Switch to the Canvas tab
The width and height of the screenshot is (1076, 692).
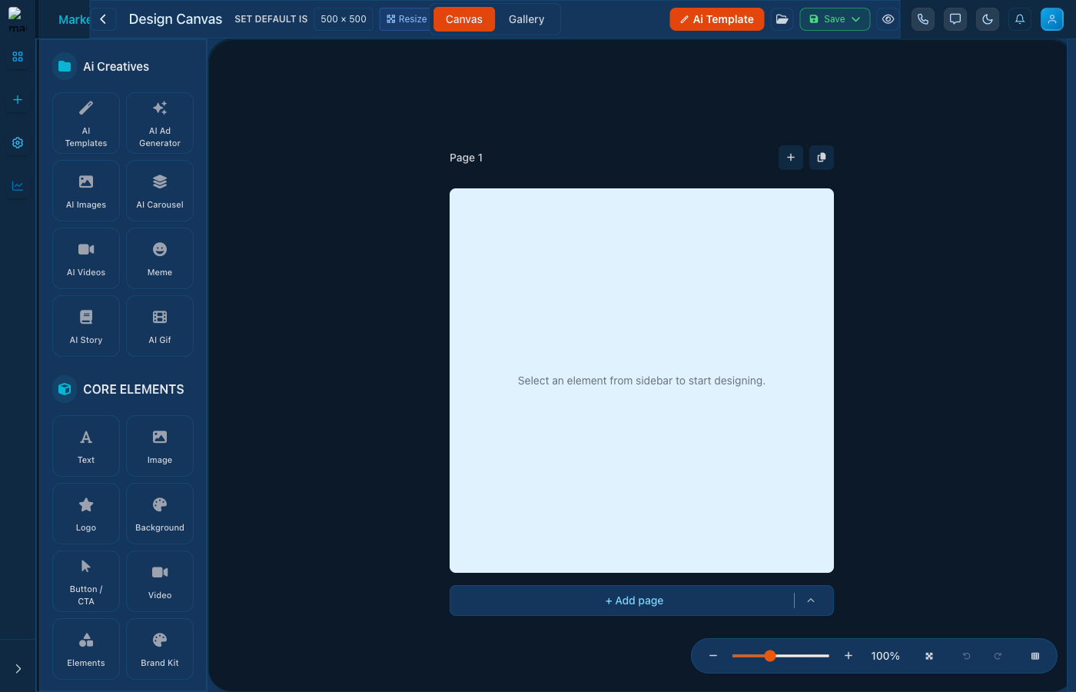[x=464, y=19]
